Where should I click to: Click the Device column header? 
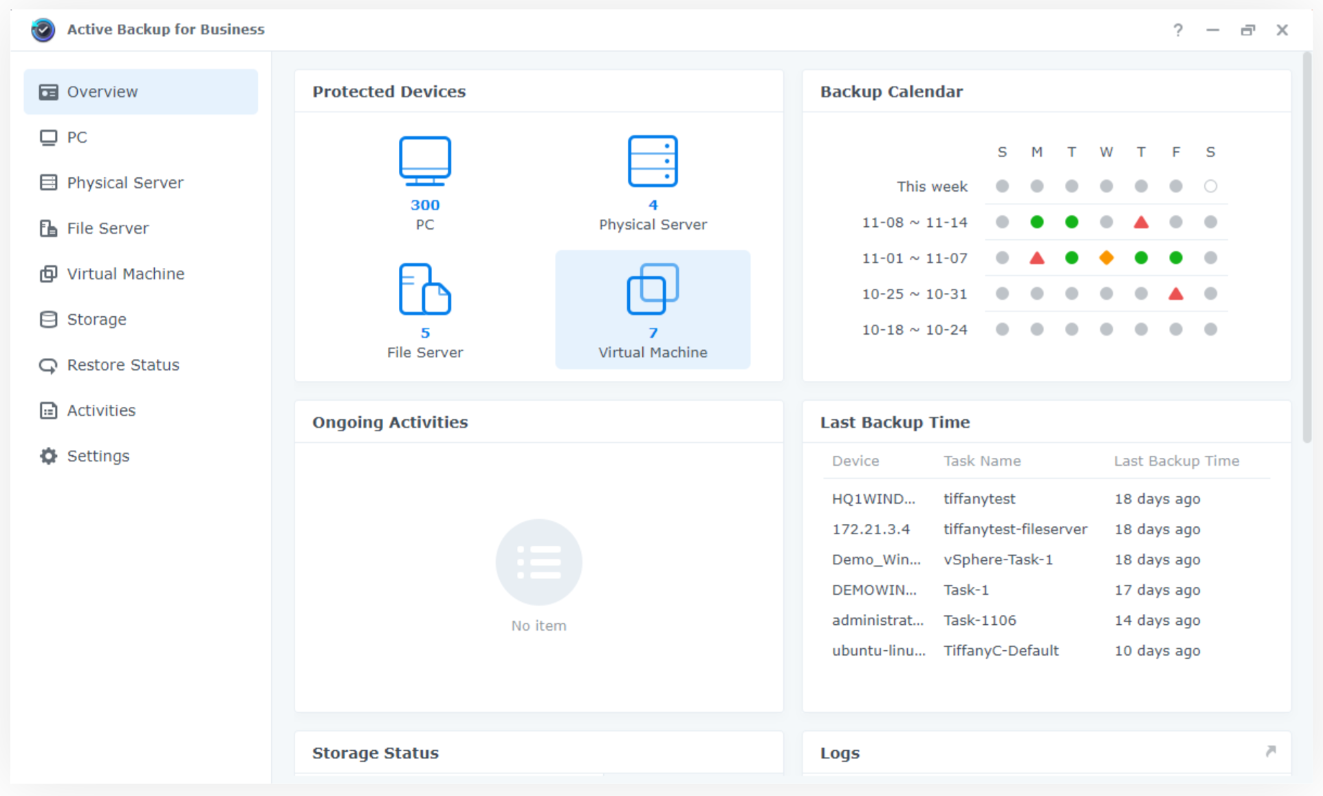(x=855, y=461)
